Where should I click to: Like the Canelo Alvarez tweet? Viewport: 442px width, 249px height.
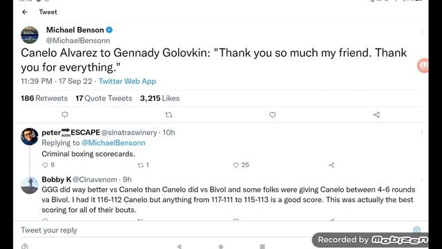(272, 115)
